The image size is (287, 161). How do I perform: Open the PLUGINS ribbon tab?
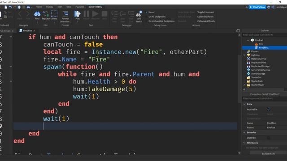[80, 7]
